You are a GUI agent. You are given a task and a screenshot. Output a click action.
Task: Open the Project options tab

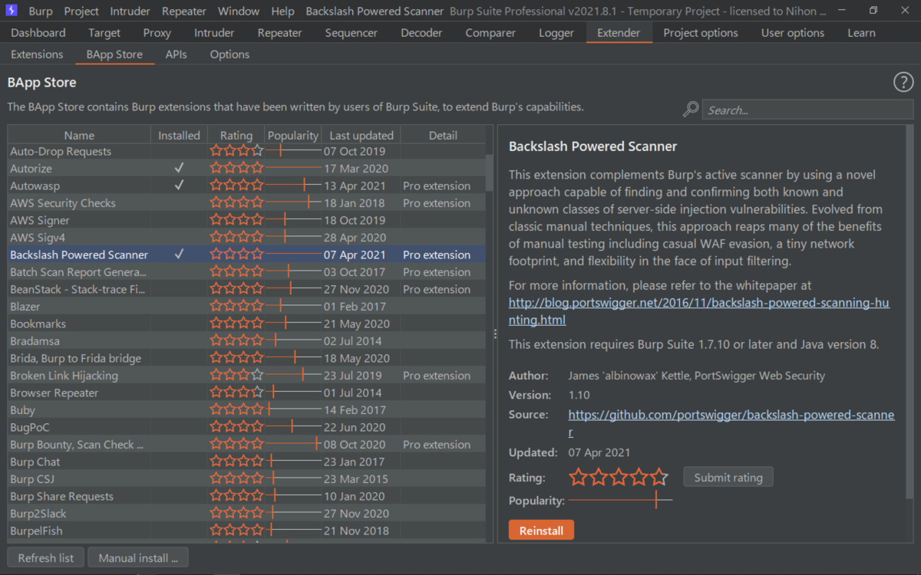[x=701, y=33]
